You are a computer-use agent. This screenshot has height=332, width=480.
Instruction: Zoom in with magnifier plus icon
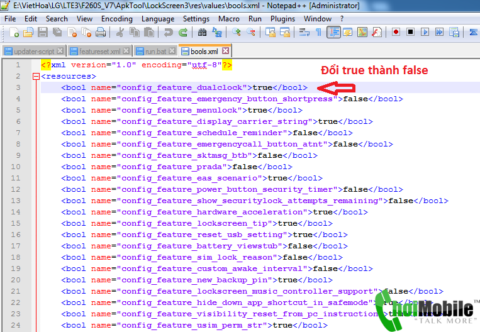click(x=237, y=32)
